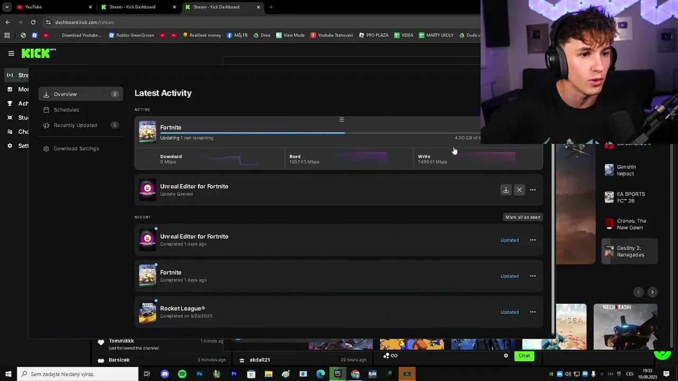Open Epic Games Launcher from taskbar

tap(338, 374)
